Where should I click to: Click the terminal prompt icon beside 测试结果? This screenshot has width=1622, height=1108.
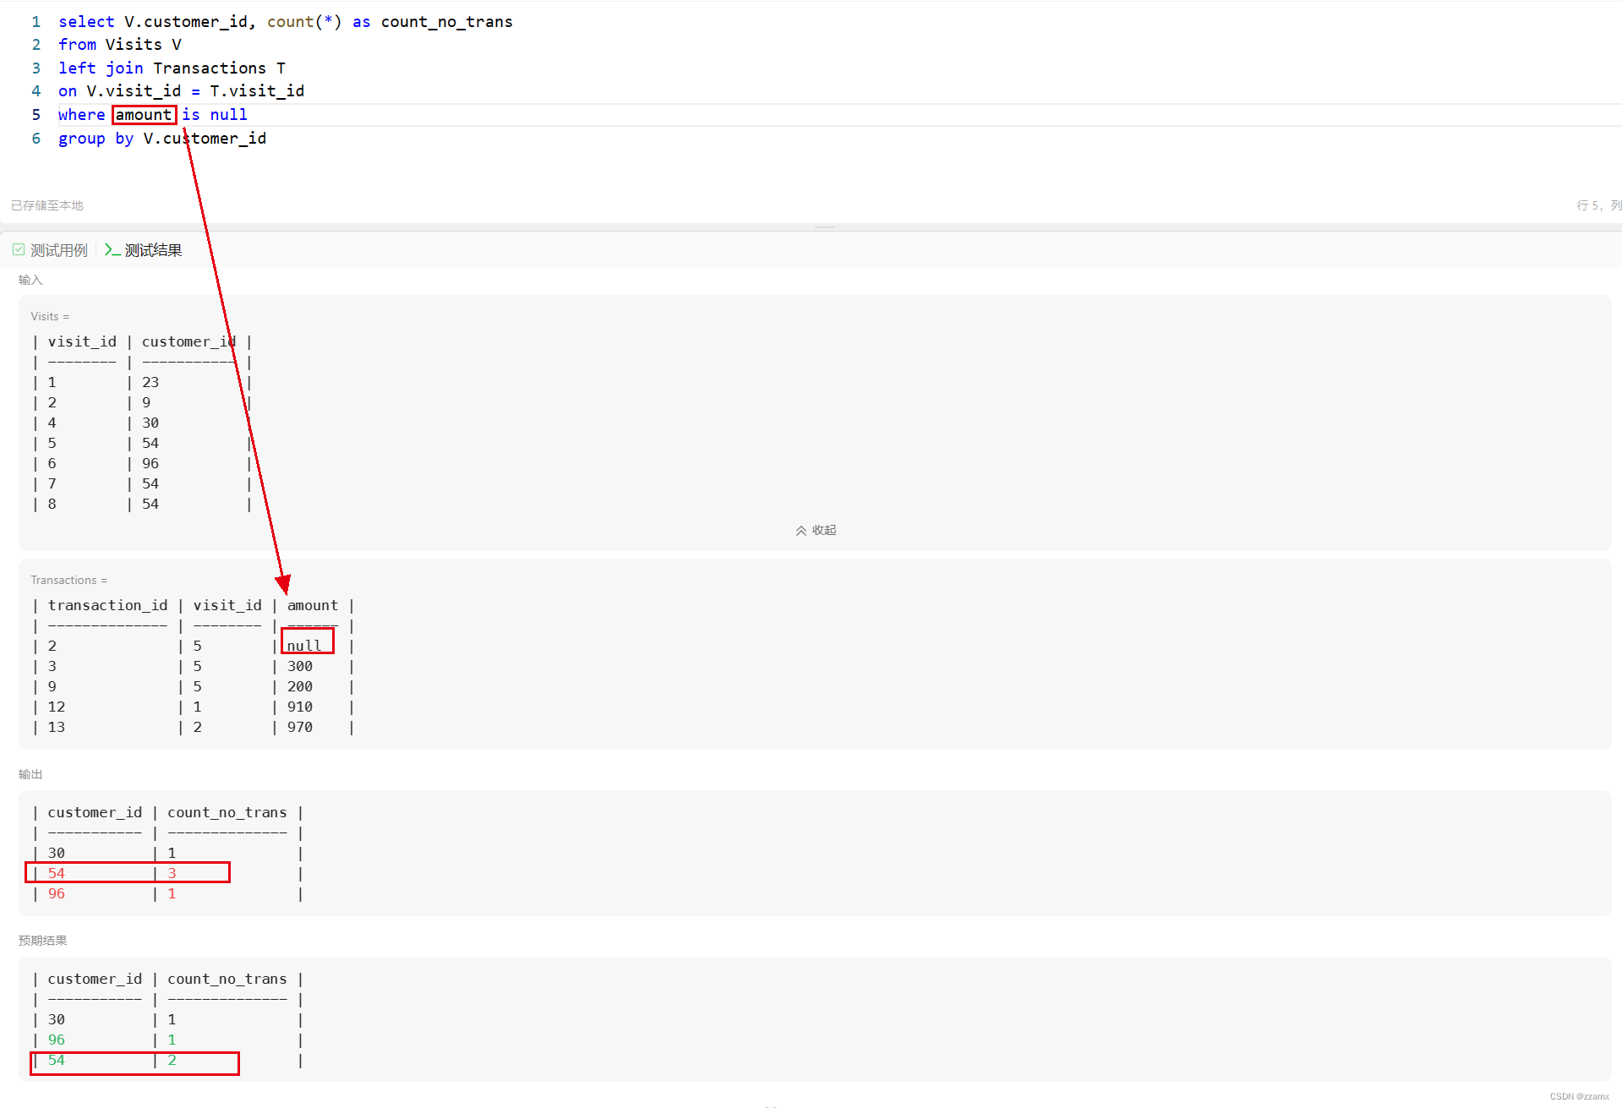click(x=112, y=249)
